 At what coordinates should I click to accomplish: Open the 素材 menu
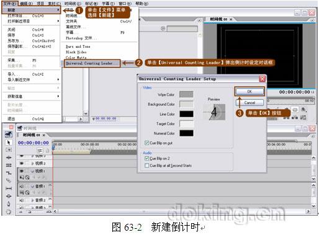55,4
